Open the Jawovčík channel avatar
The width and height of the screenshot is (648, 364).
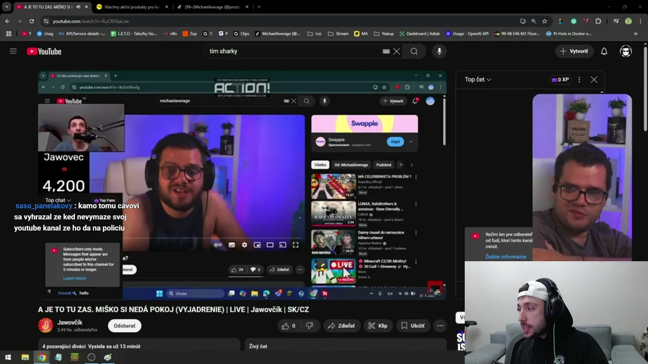coord(46,326)
